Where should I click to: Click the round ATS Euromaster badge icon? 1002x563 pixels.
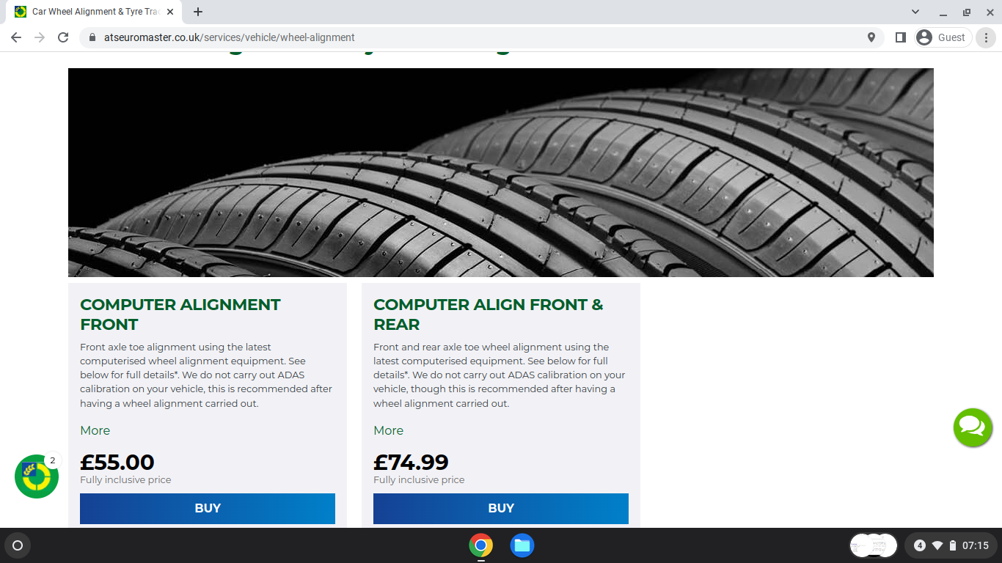coord(37,476)
